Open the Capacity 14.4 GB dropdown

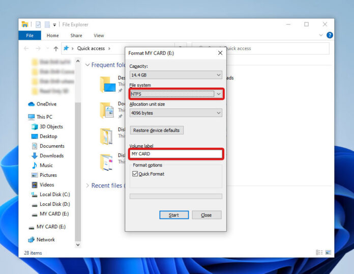pyautogui.click(x=176, y=75)
